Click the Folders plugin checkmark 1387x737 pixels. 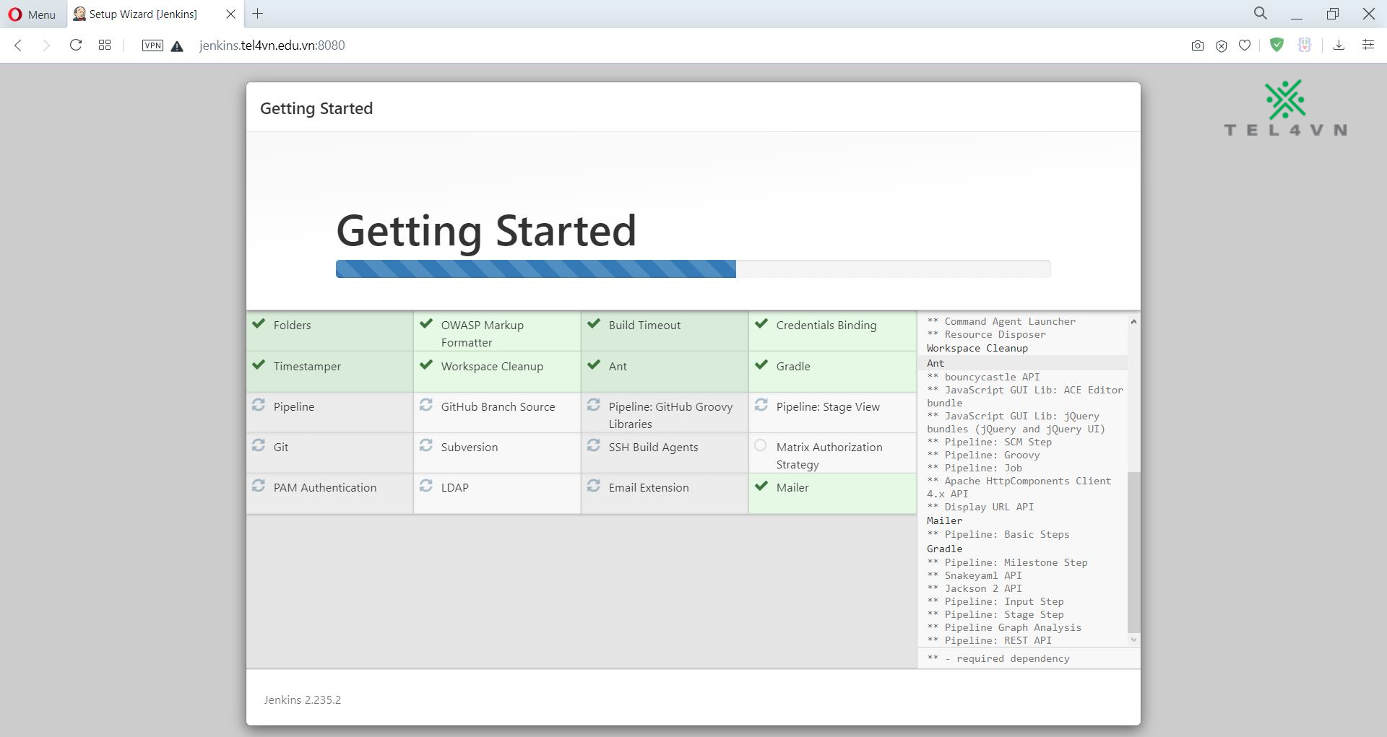pos(259,323)
